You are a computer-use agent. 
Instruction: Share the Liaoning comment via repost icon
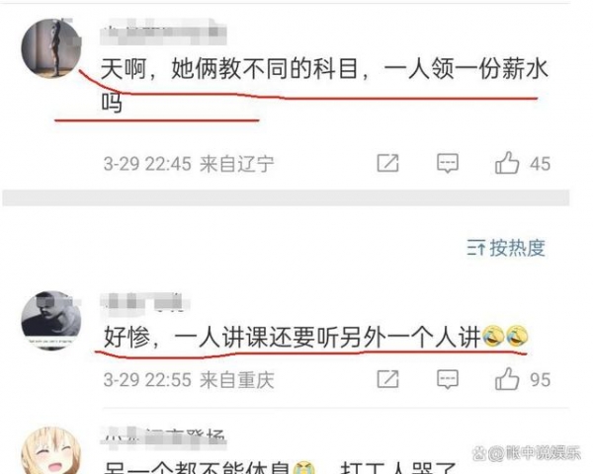pos(388,163)
